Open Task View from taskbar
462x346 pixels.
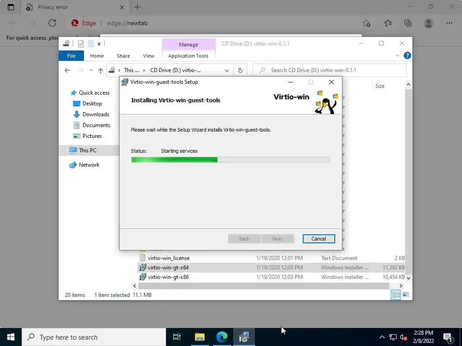coord(177,337)
